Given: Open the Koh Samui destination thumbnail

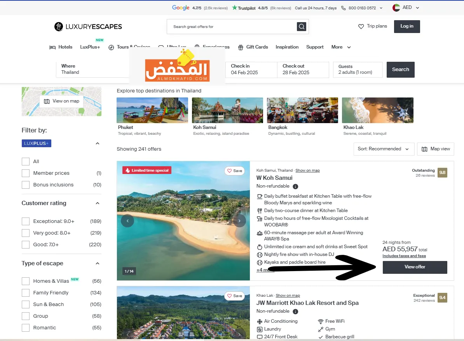Looking at the screenshot, I should point(227,110).
